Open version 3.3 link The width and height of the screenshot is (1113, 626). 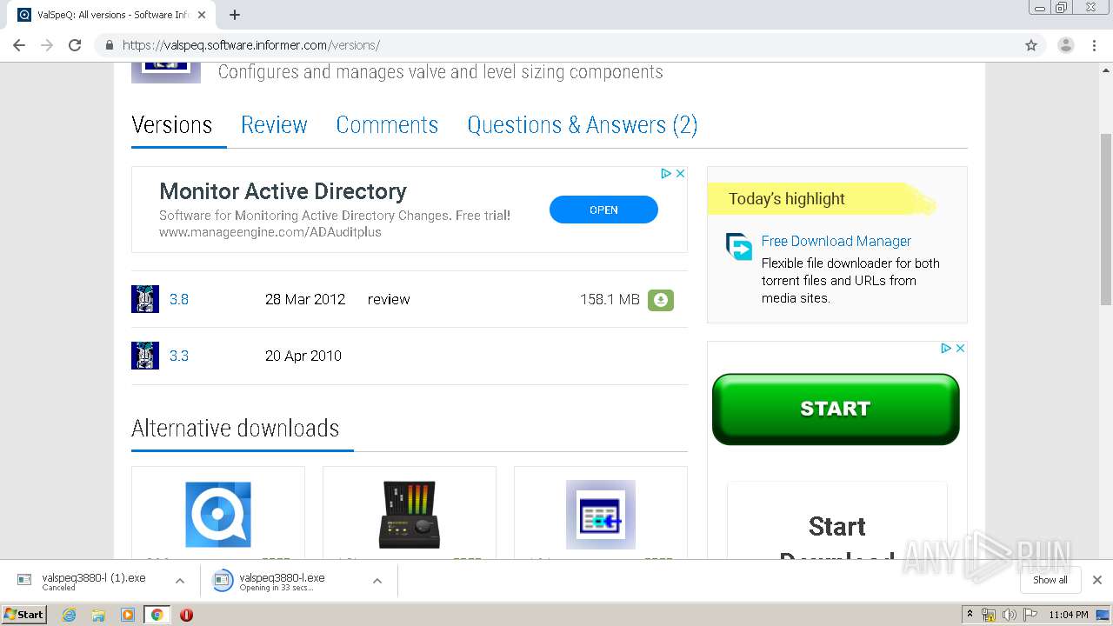point(179,356)
